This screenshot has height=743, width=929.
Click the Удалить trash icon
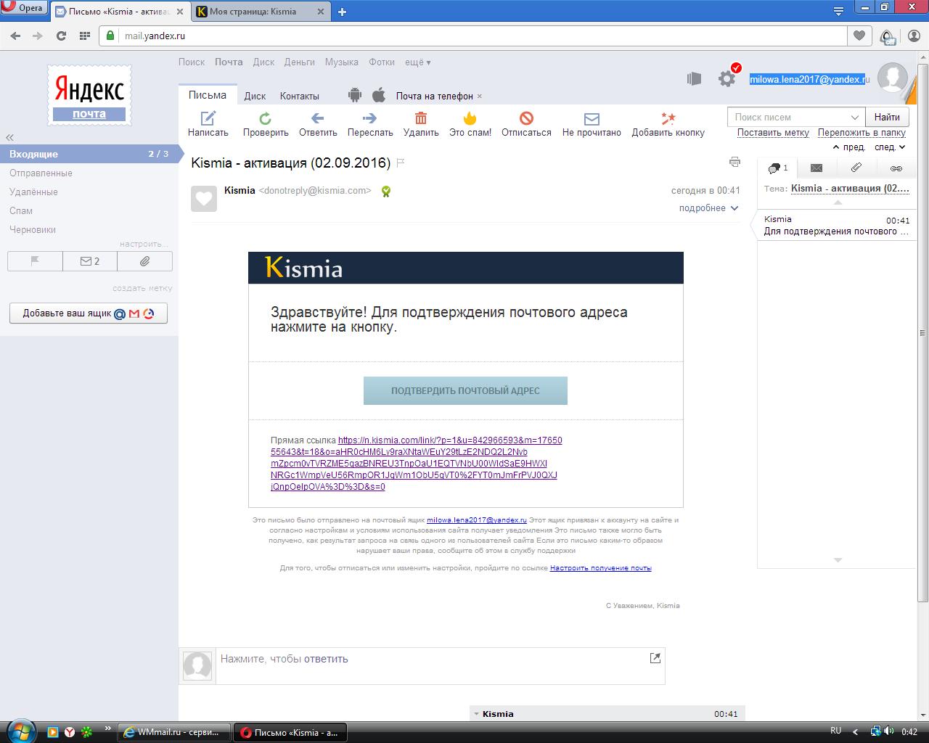tap(421, 118)
